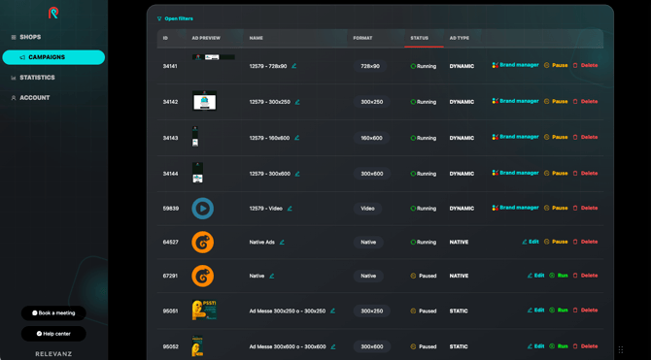The height and width of the screenshot is (360, 651).
Task: Open the Relevanz logo home icon
Action: coord(53,13)
